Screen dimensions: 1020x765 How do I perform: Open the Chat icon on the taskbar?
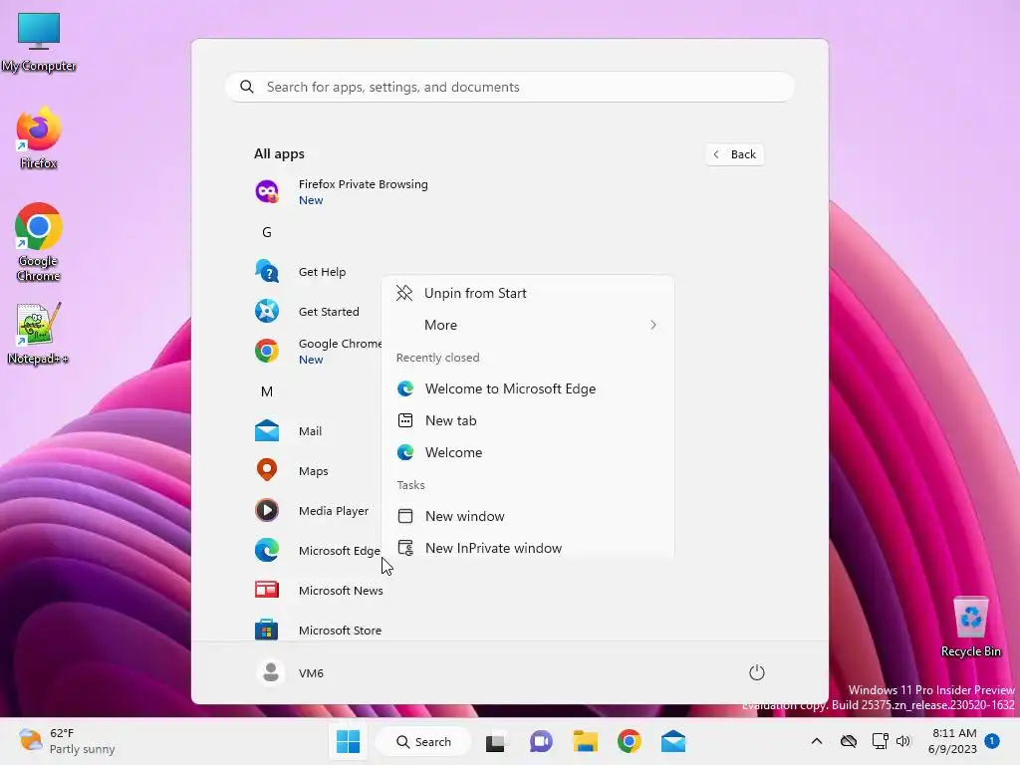coord(541,741)
